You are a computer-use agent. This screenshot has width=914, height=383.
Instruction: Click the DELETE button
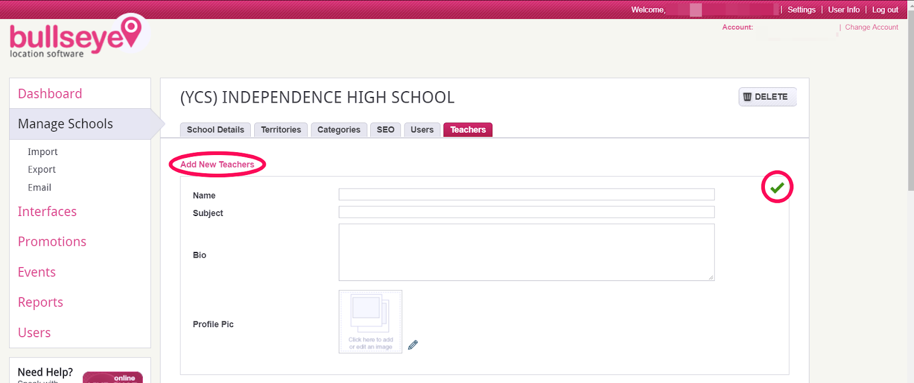click(767, 97)
